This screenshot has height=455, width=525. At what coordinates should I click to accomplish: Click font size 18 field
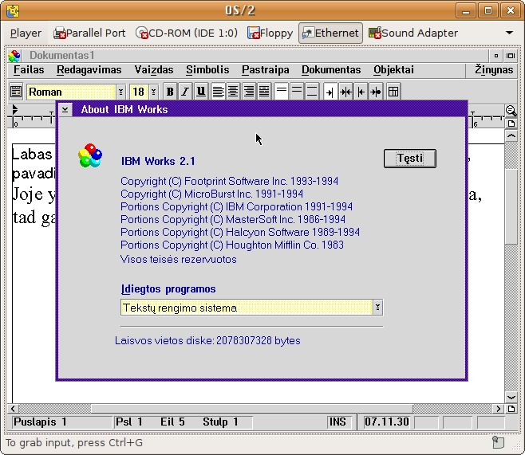point(140,92)
